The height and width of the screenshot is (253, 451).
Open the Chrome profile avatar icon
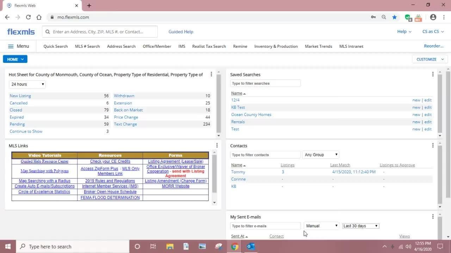pyautogui.click(x=433, y=17)
